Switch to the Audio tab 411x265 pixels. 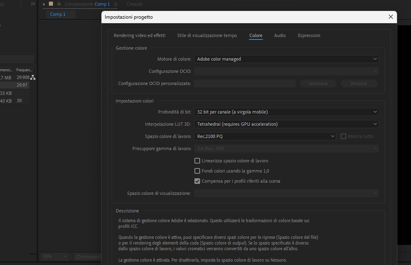pyautogui.click(x=280, y=36)
